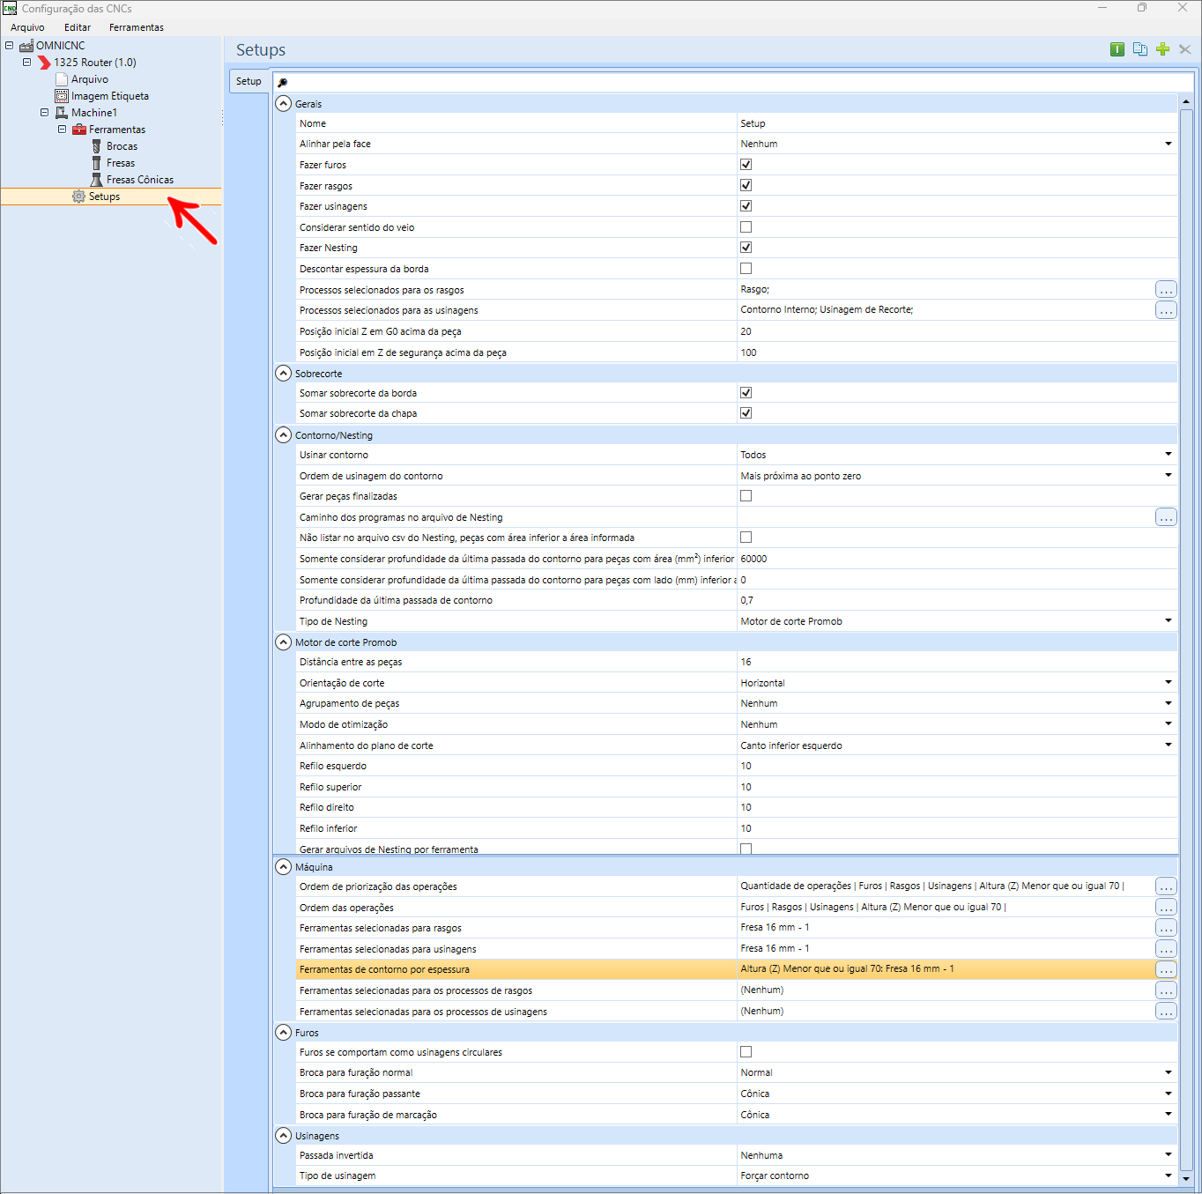Select the Setup tab
Image resolution: width=1202 pixels, height=1194 pixels.
pos(249,81)
